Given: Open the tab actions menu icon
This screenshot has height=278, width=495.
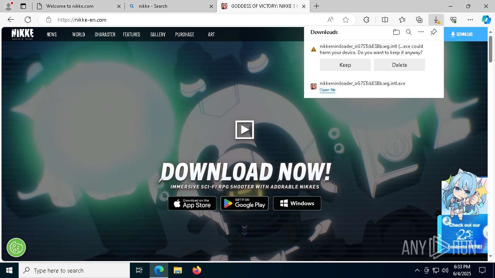Looking at the screenshot, I should pyautogui.click(x=23, y=6).
